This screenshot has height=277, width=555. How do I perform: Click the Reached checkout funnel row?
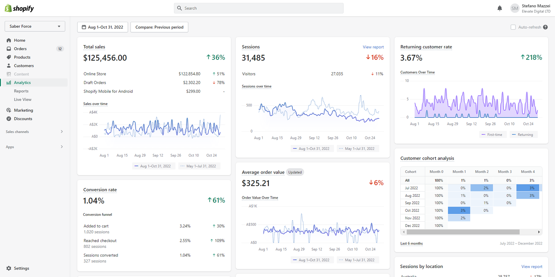[x=154, y=243]
